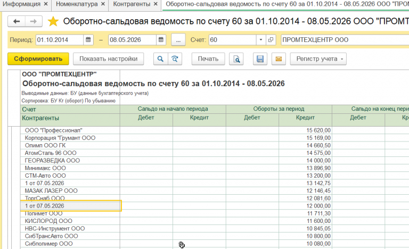The image size is (409, 249).
Task: Go forward with the right arrow button
Action: 34,21
